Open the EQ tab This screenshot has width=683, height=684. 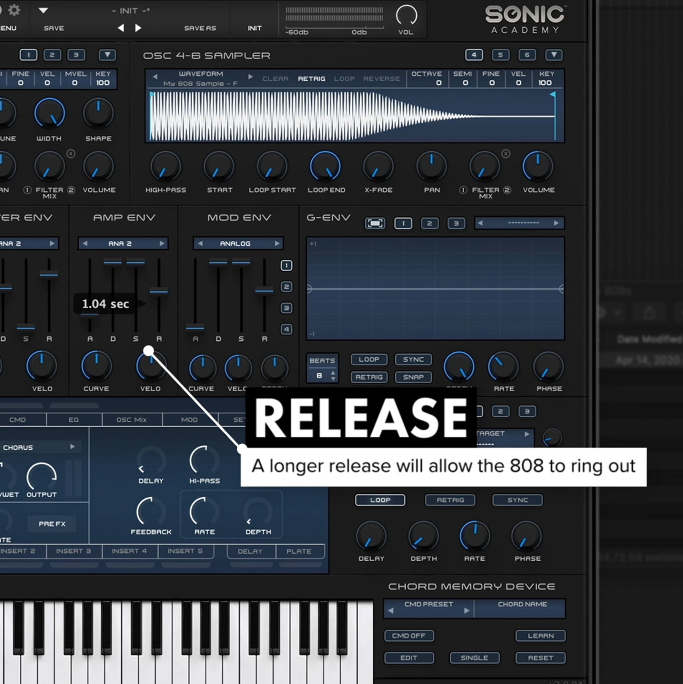(x=74, y=420)
